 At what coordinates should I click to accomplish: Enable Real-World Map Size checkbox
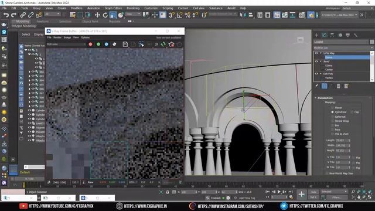coord(327,173)
